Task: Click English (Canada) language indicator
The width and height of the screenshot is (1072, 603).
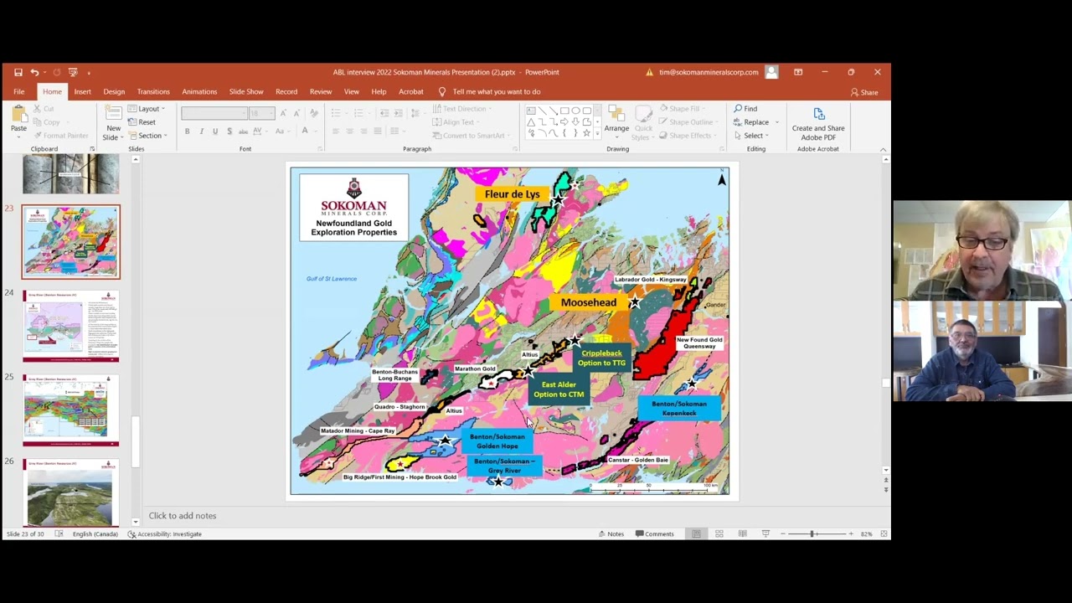Action: pos(95,533)
